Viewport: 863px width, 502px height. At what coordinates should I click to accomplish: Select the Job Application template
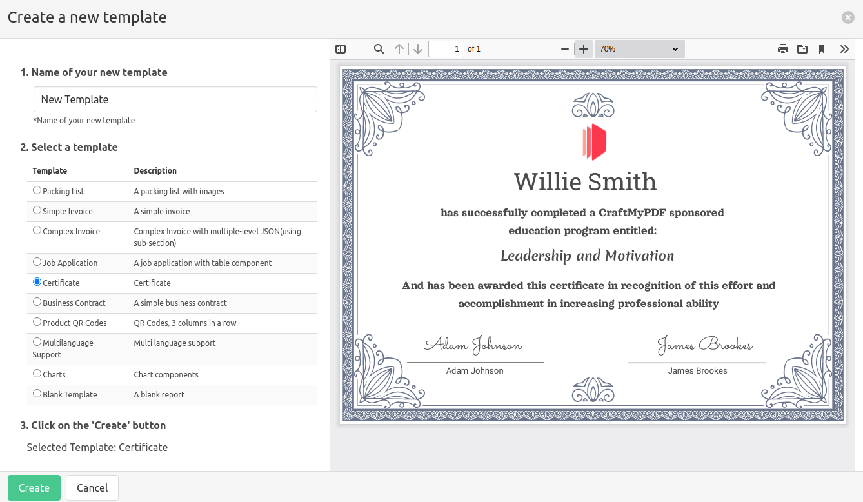coord(37,262)
